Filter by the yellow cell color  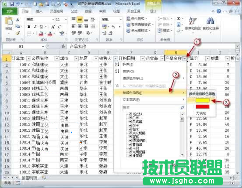click(202, 100)
